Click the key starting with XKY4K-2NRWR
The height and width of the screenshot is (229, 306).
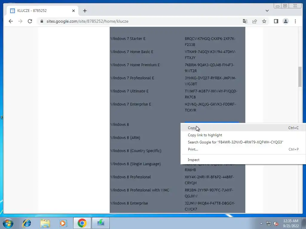pyautogui.click(x=209, y=180)
